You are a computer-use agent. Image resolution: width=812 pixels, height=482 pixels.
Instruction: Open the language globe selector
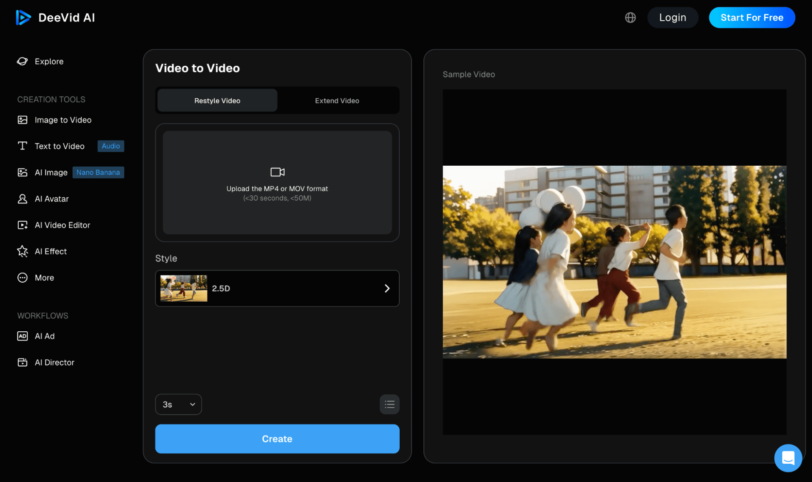[x=630, y=17]
